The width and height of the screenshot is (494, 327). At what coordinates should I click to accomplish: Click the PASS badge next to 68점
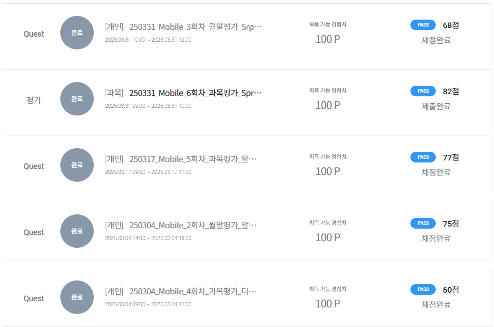point(423,25)
